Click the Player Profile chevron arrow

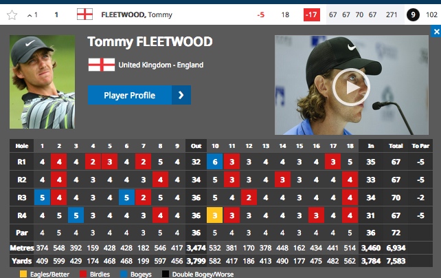(181, 95)
